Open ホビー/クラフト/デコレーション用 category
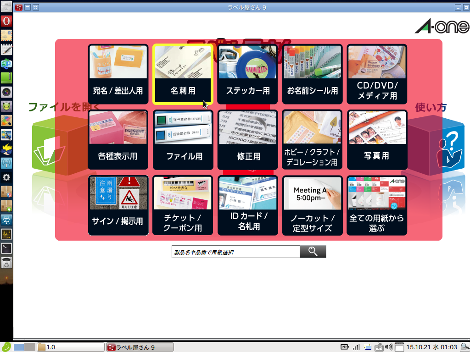This screenshot has width=470, height=352. 312,140
